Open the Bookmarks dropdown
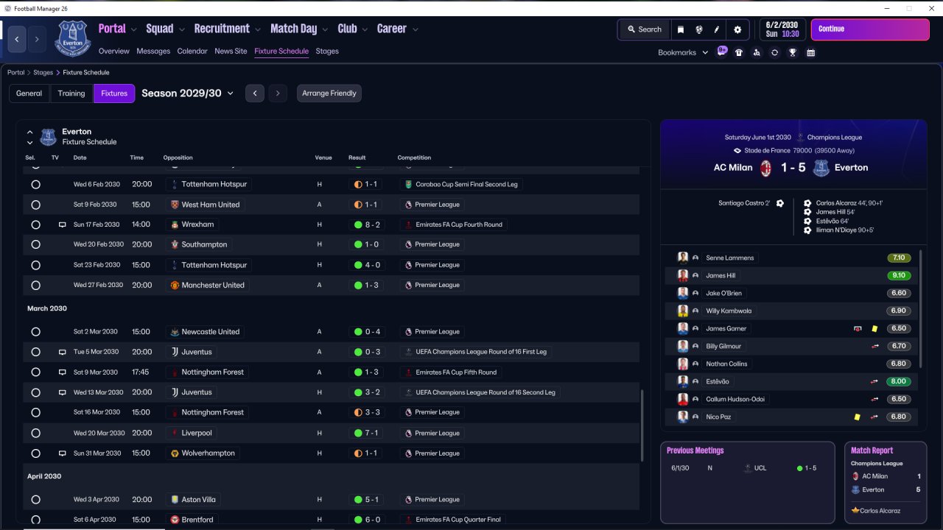The image size is (943, 530). [x=683, y=53]
